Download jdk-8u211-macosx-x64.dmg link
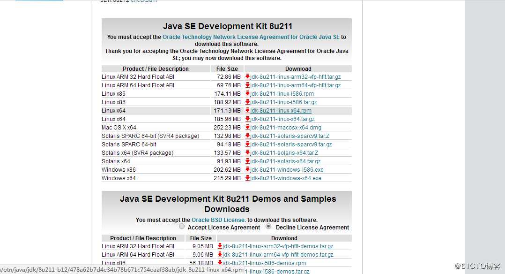This screenshot has width=505, height=274. click(x=286, y=128)
